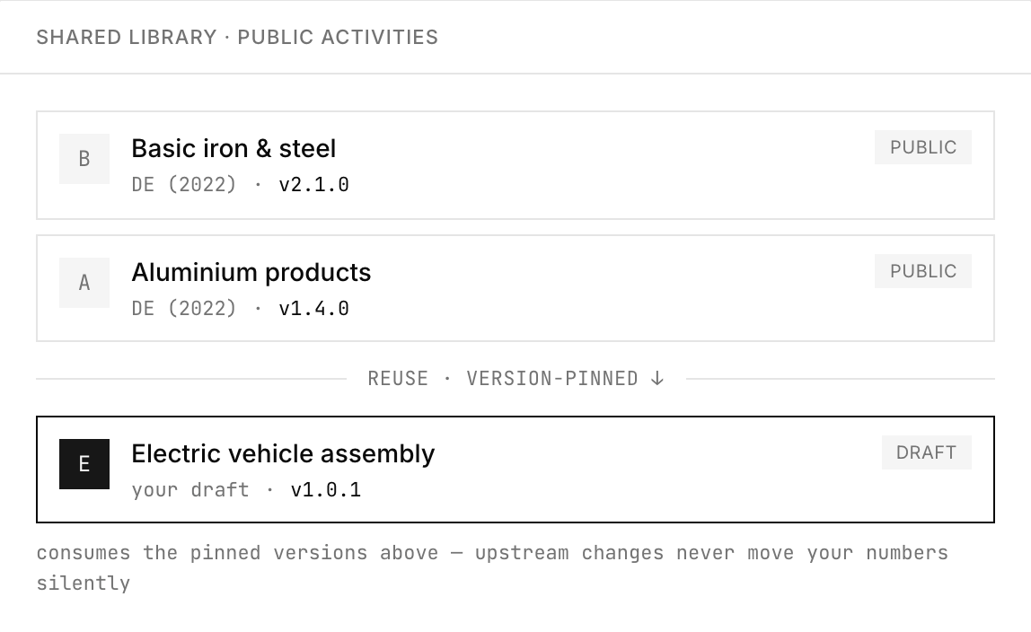Click the 'your draft' label

coord(190,489)
